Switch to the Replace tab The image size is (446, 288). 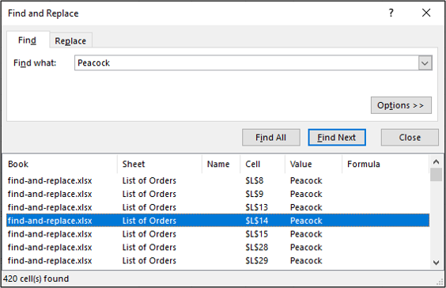[70, 40]
